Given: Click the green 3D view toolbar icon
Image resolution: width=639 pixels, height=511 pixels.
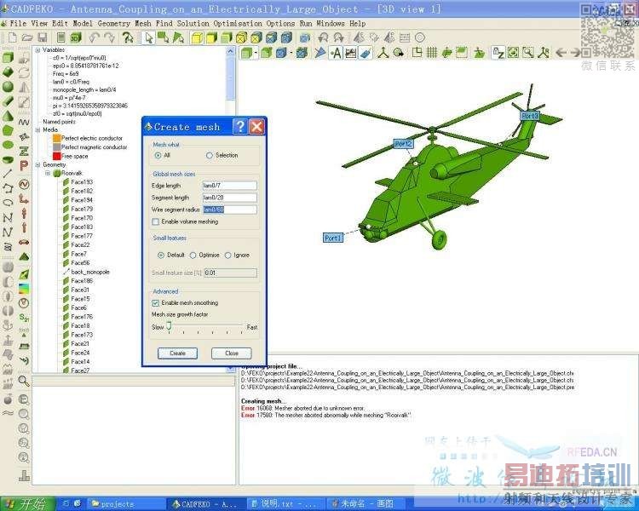Looking at the screenshot, I should coord(76,37).
